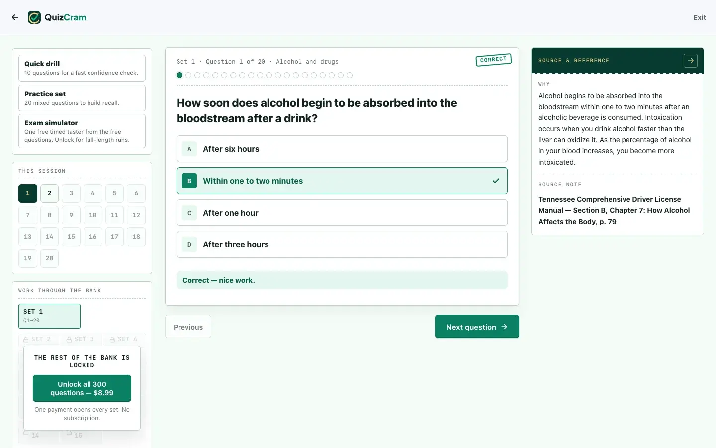Click the locked Set 3 tile
Screen dimensions: 716x448
[81, 339]
